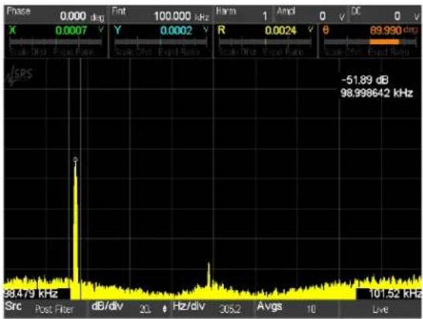Viewport: 423px width, 319px height.
Task: Click the small spectral peak near center
Action: 209,273
